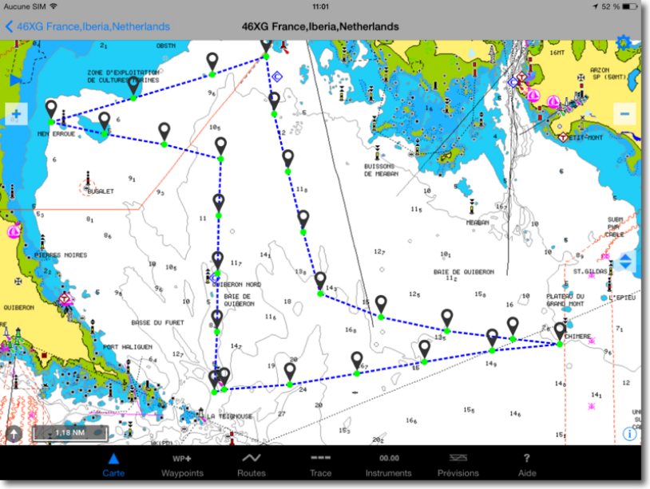Tap the location arrow in status bar
The height and width of the screenshot is (489, 650).
[x=595, y=6]
